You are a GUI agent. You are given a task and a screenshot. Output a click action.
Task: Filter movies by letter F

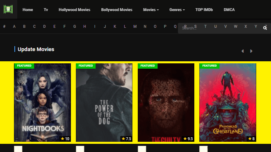click(64, 27)
